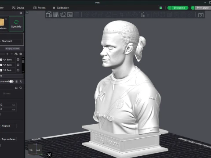Click the settings search input field

tap(7, 88)
